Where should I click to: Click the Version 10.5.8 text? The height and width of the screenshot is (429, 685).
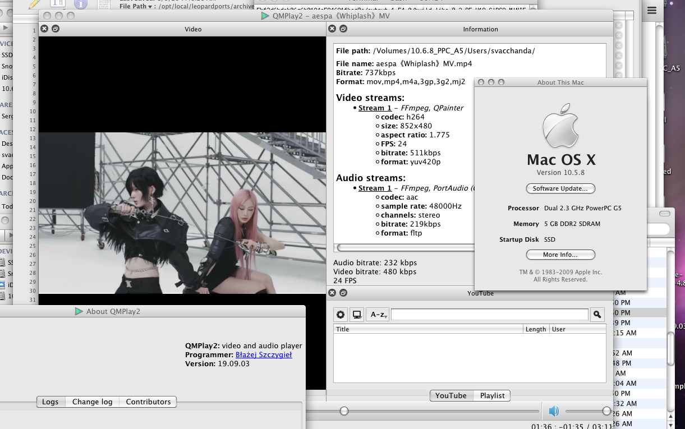(560, 172)
